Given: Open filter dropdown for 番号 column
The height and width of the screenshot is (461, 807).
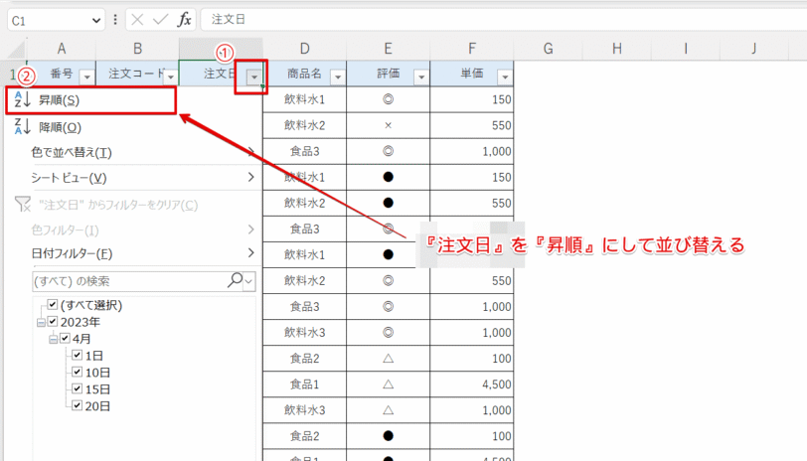Looking at the screenshot, I should click(87, 77).
